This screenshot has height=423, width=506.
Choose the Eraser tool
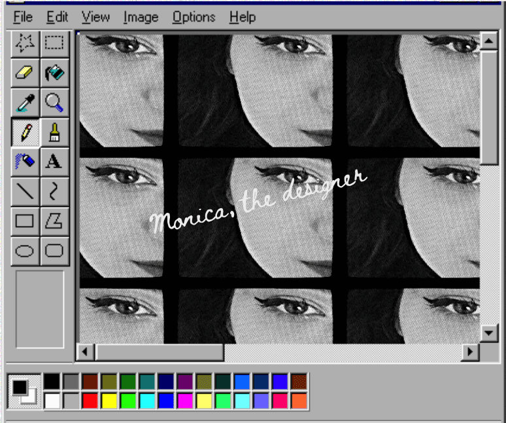pyautogui.click(x=25, y=73)
